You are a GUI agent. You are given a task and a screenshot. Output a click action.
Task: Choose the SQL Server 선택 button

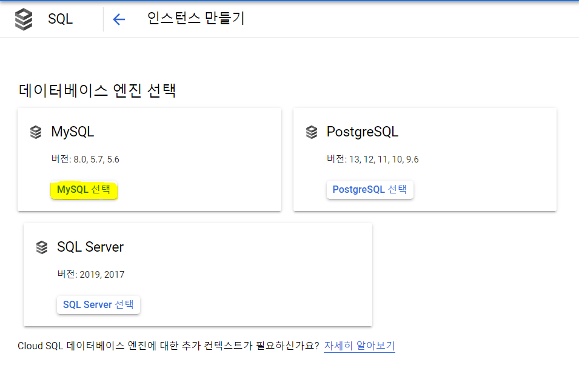tap(98, 305)
